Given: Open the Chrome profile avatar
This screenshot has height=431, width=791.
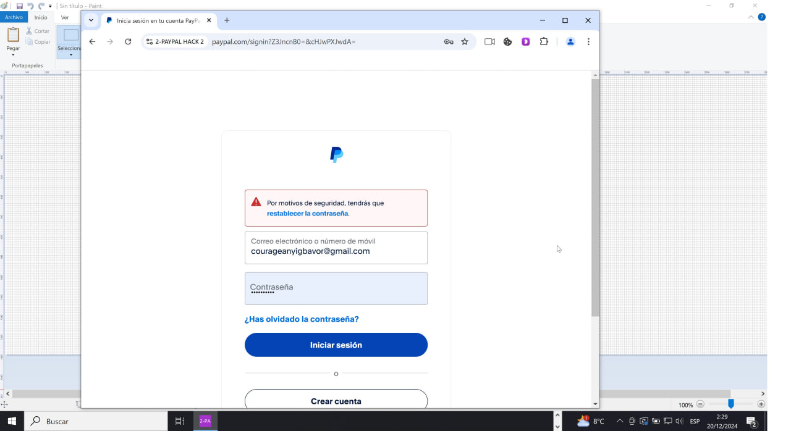Looking at the screenshot, I should tap(570, 41).
